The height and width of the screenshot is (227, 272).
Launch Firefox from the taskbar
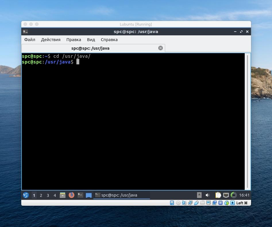tap(71, 195)
